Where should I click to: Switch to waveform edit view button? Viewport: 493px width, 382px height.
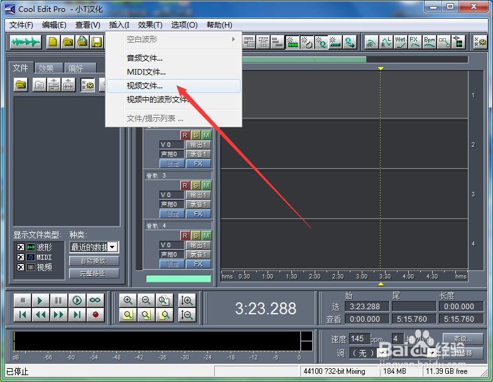26,42
